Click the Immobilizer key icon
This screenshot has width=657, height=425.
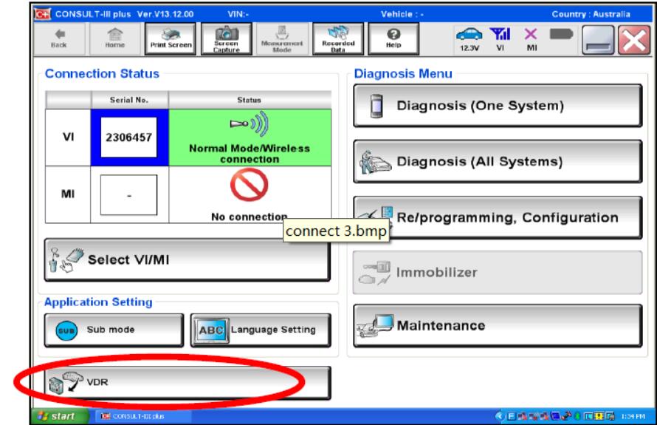pos(375,273)
